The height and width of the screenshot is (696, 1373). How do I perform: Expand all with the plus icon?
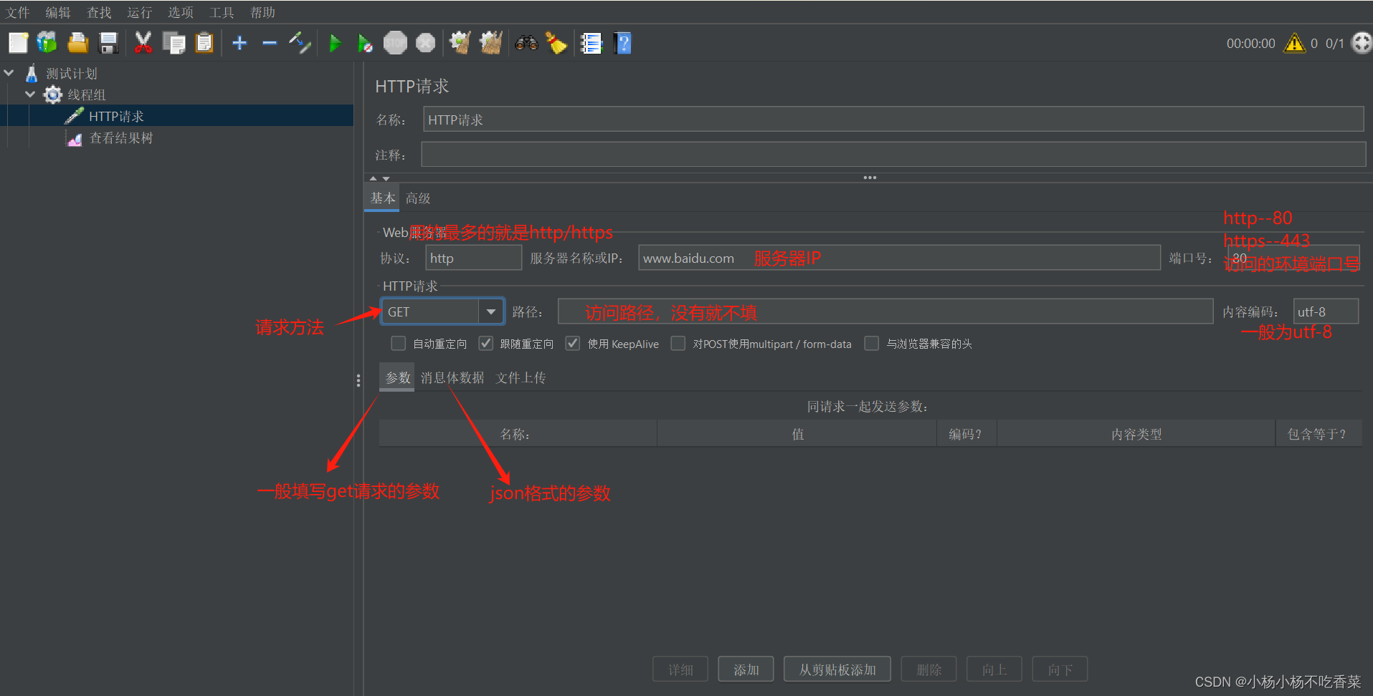[239, 43]
